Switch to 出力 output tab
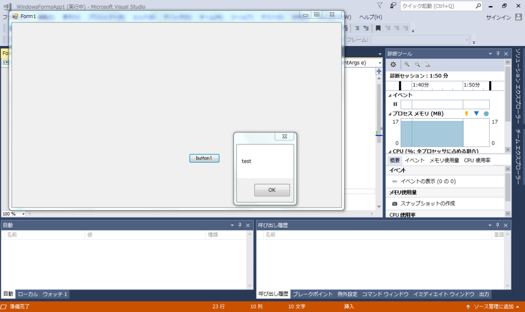525x312 pixels. 484,294
